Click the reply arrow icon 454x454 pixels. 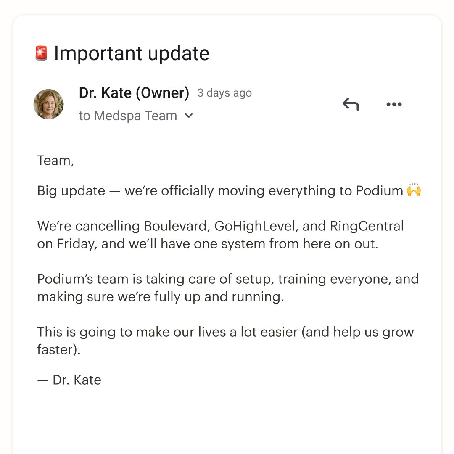coord(351,104)
